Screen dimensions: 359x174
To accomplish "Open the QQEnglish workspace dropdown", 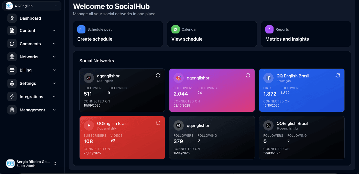I will (x=32, y=6).
